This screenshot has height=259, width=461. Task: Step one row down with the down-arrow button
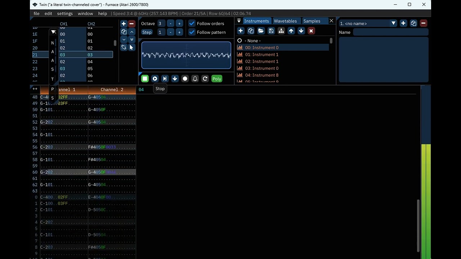pyautogui.click(x=175, y=79)
